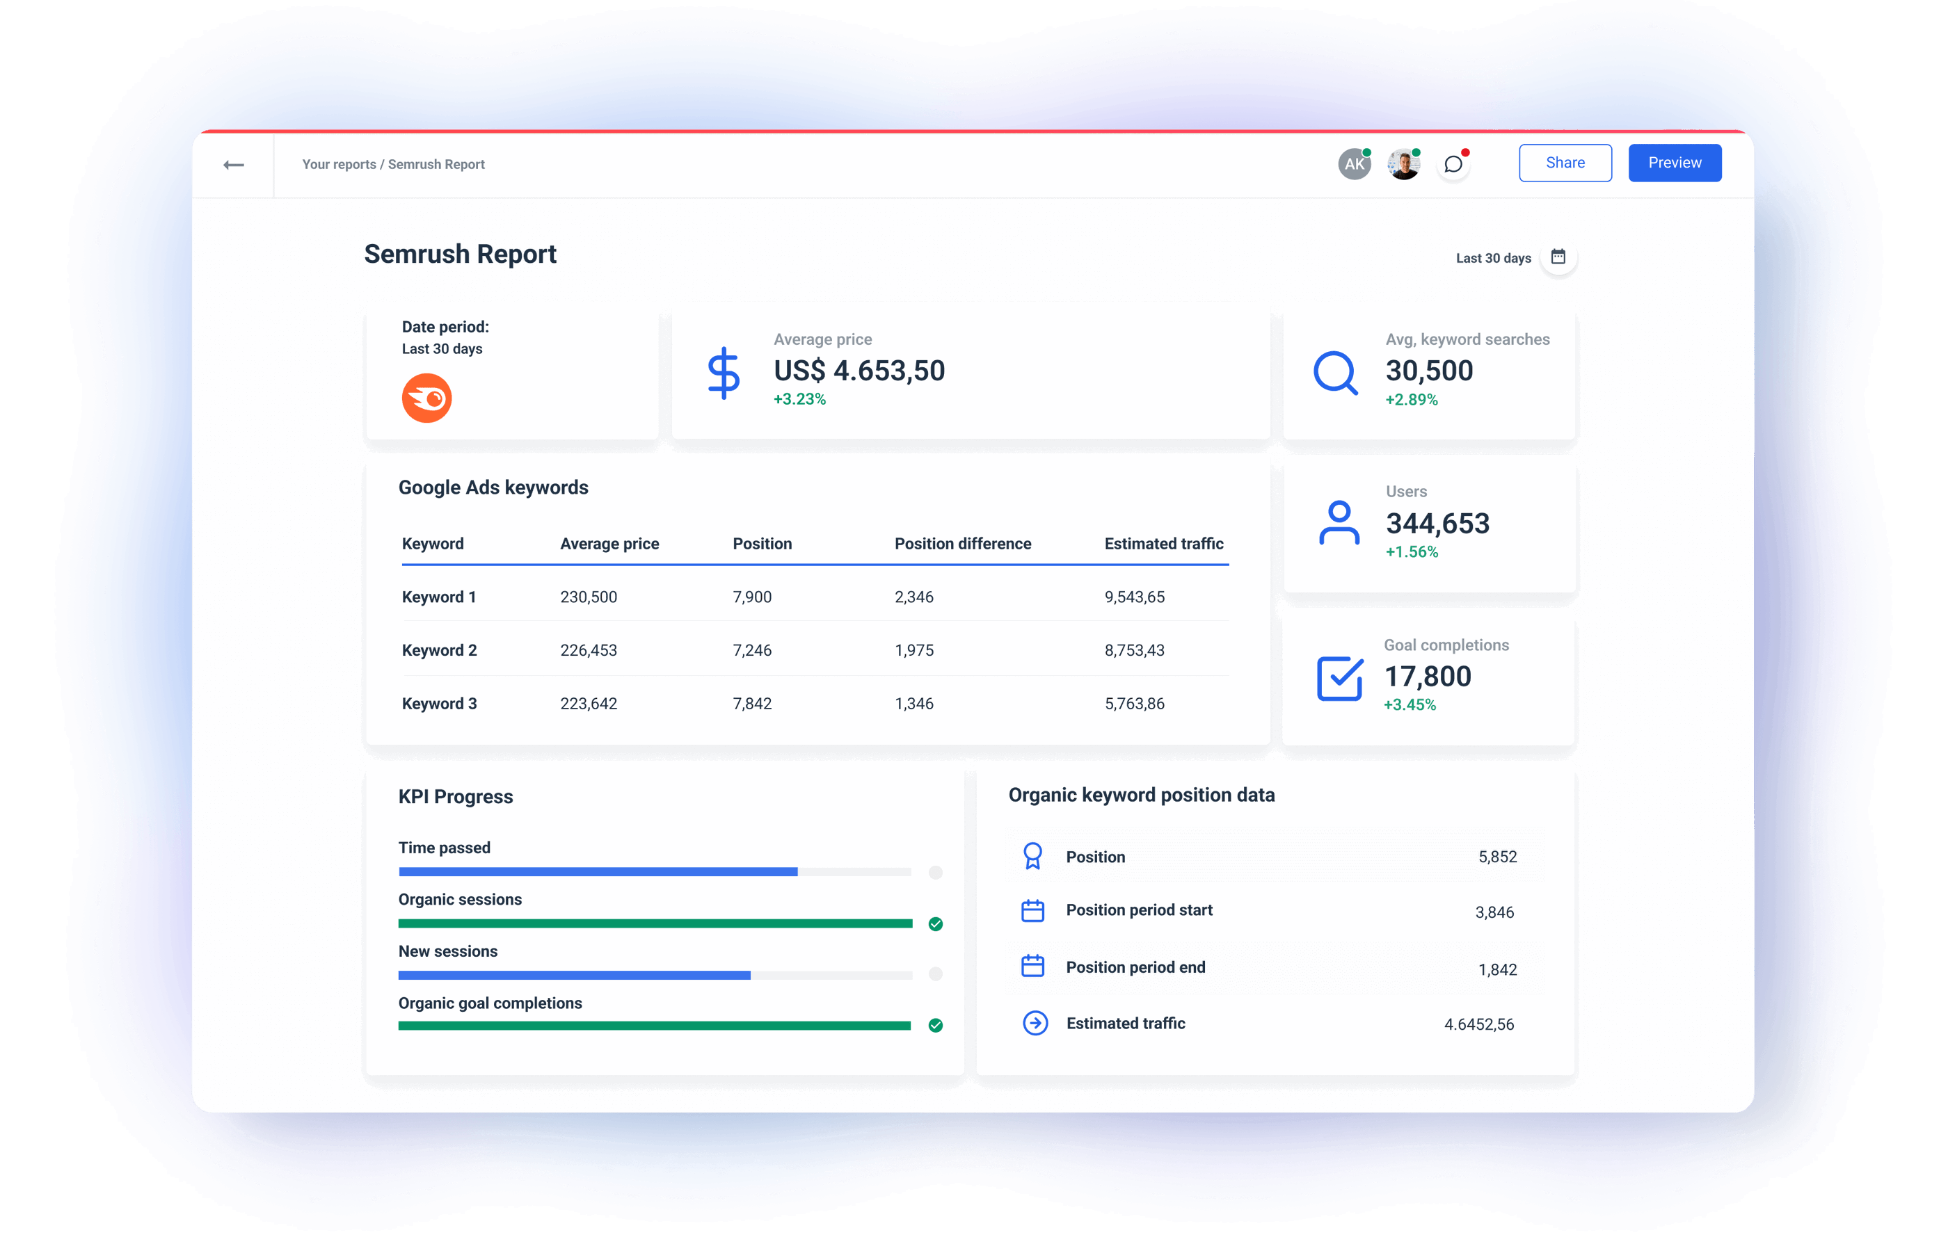Click the user icon on the Users card
The width and height of the screenshot is (1948, 1260).
1340,524
